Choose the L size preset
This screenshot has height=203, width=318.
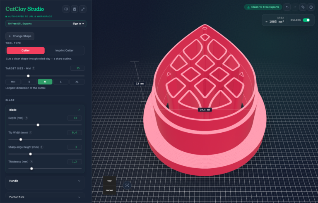coord(61,81)
